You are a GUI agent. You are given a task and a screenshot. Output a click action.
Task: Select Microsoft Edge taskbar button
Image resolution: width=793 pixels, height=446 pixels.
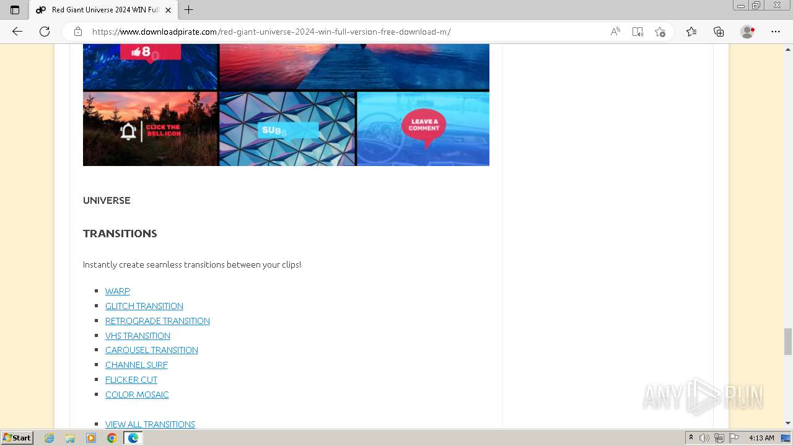133,438
